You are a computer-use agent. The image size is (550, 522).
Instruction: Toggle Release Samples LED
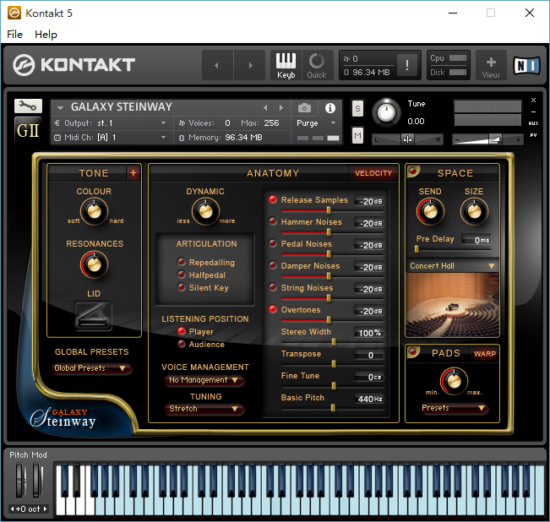pos(273,199)
